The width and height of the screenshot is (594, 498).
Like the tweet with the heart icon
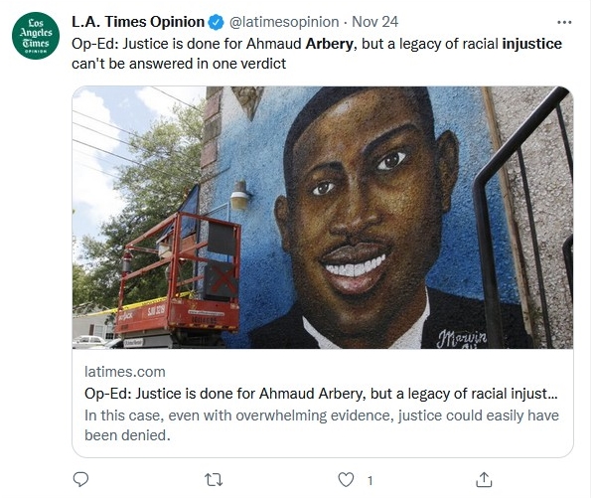tap(346, 480)
